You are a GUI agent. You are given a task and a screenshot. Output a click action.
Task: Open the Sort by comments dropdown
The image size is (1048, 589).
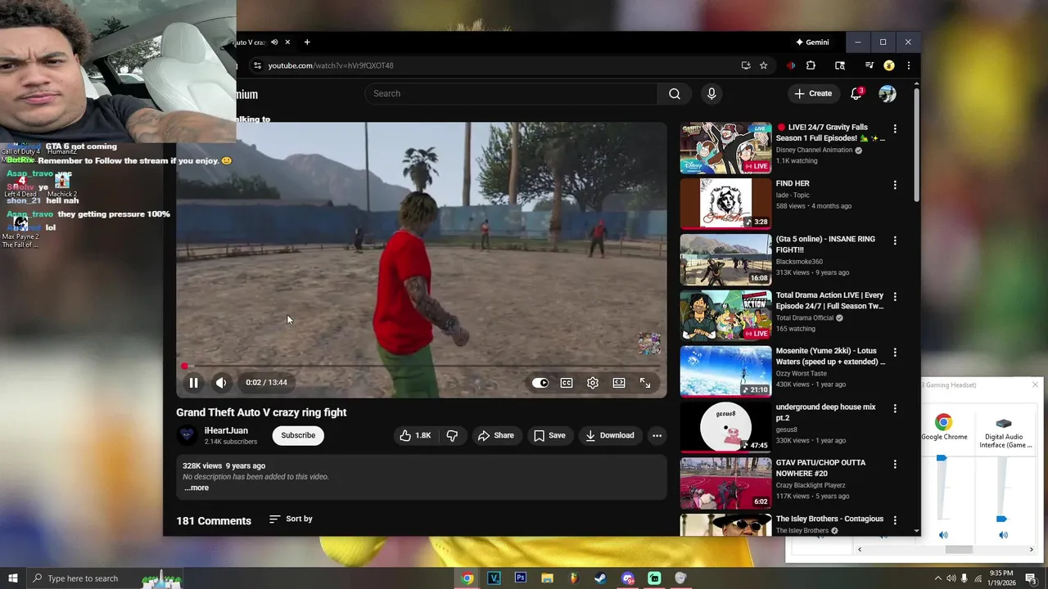click(x=291, y=519)
